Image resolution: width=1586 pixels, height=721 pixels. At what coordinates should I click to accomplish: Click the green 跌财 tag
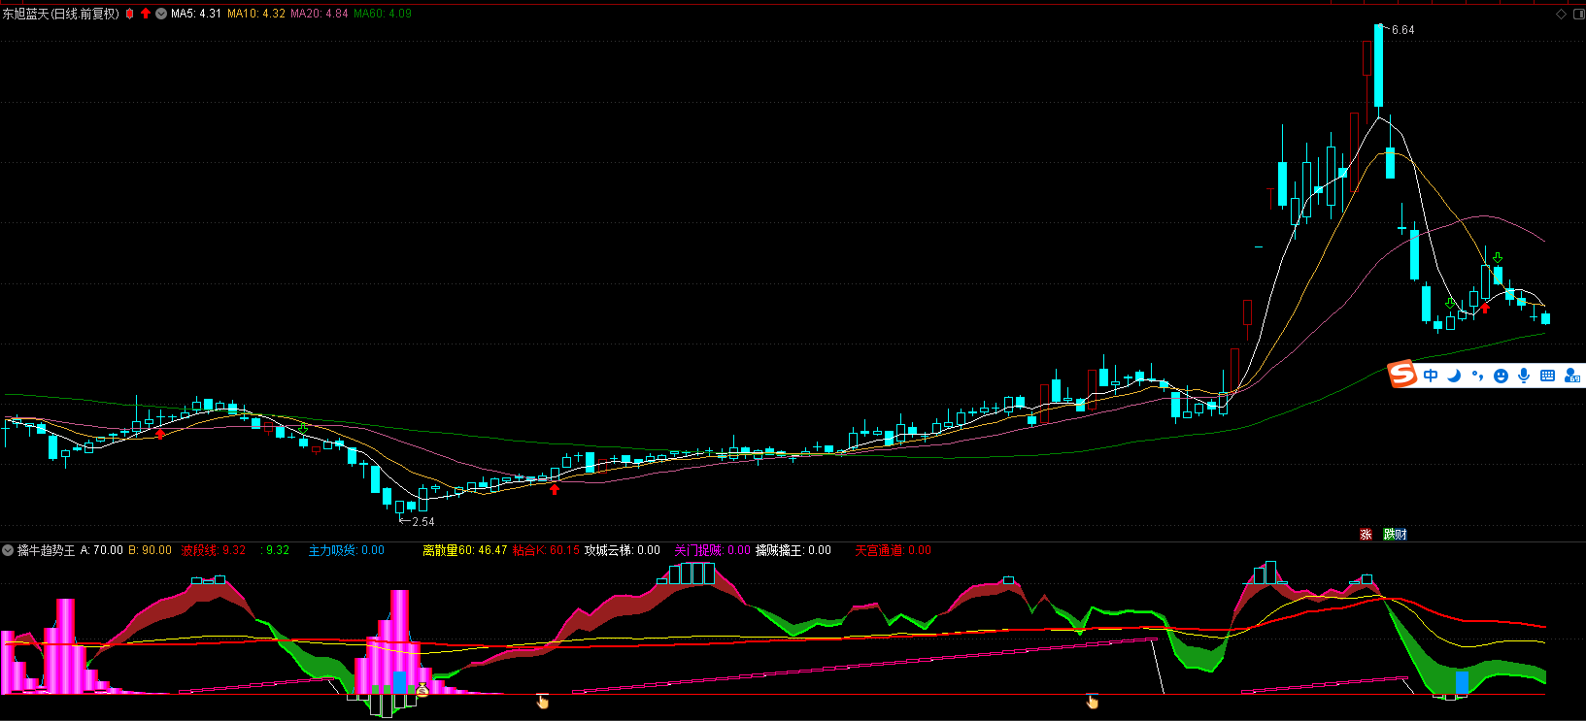(1395, 535)
